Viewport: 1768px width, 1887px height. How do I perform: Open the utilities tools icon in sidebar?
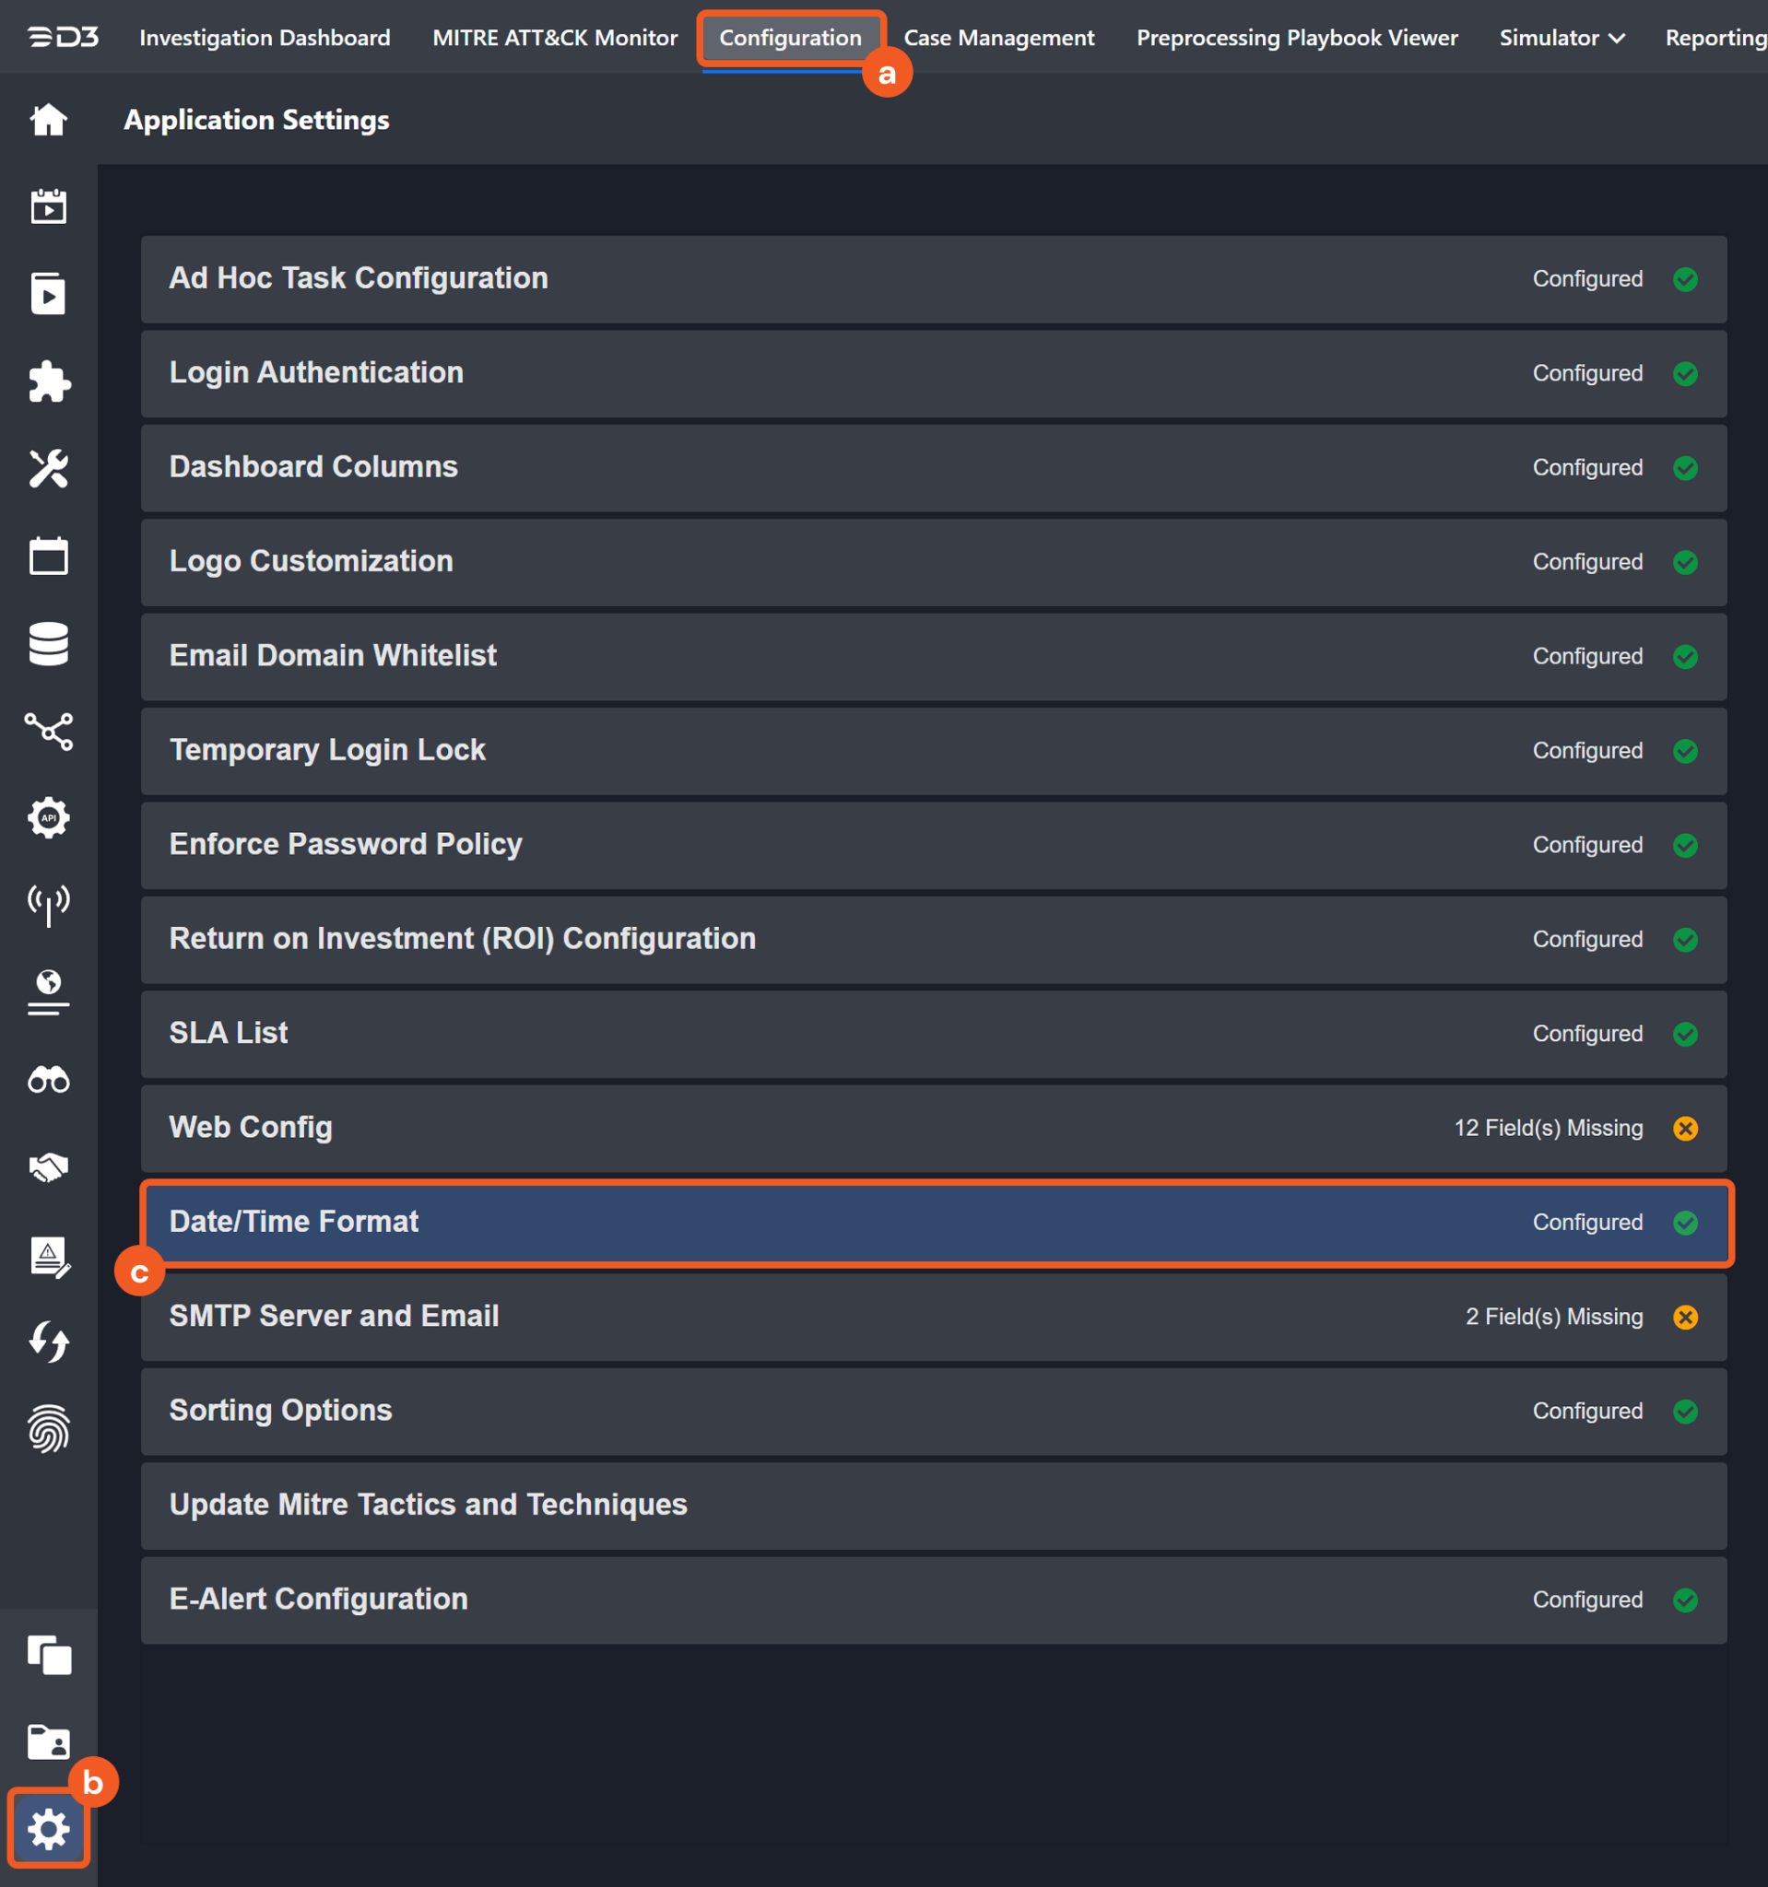click(x=49, y=469)
